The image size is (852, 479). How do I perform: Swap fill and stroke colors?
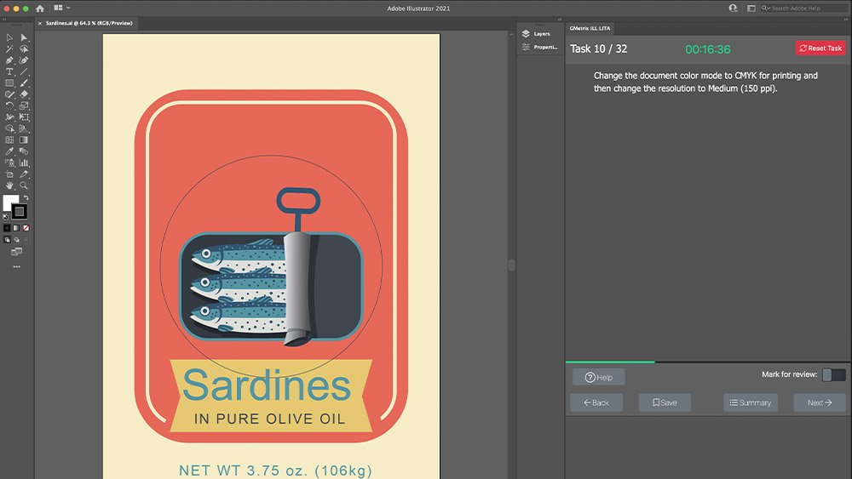[26, 198]
